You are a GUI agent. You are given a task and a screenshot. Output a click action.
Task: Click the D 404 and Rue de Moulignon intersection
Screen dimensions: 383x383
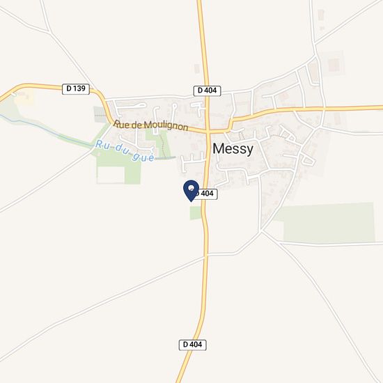208,132
